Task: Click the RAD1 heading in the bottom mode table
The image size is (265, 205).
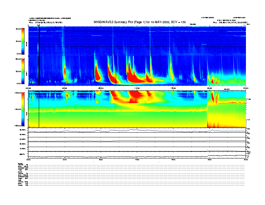Action: (20, 172)
